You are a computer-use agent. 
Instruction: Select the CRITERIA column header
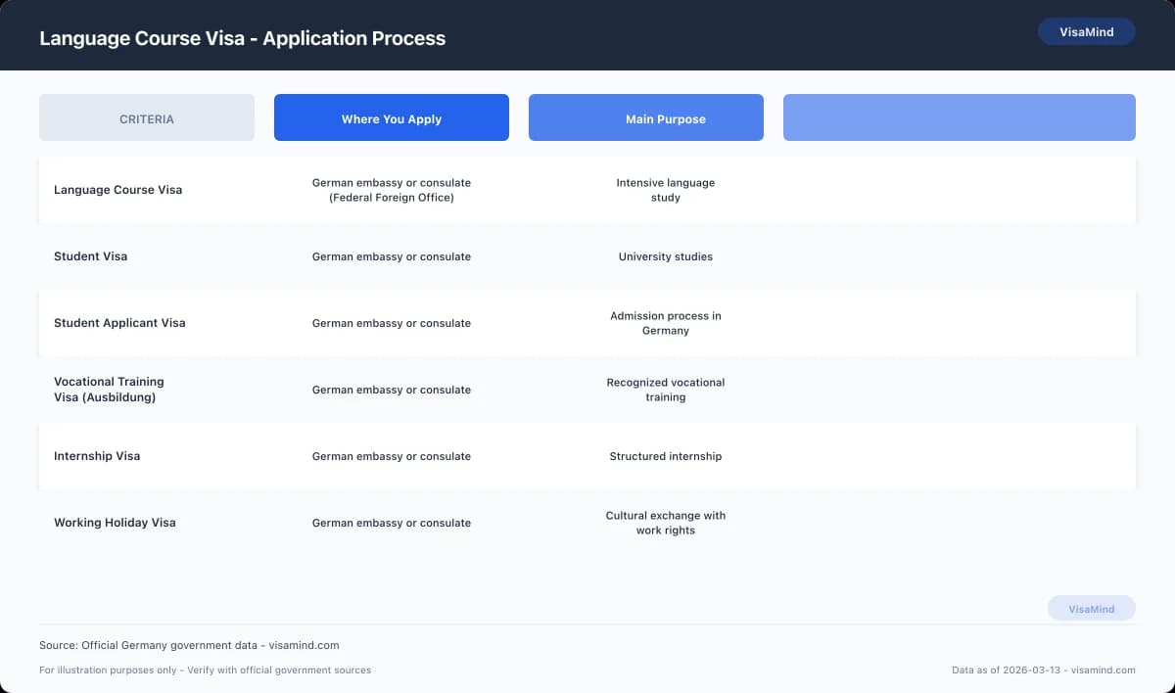[147, 118]
